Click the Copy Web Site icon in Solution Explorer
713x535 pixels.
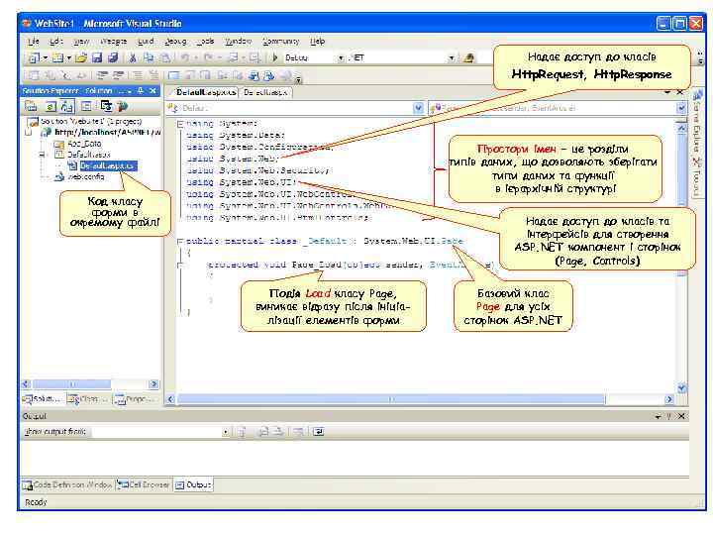(x=106, y=106)
